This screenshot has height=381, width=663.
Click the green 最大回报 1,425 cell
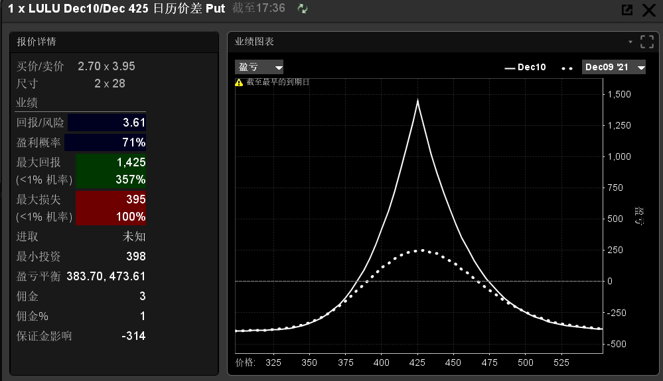point(111,162)
